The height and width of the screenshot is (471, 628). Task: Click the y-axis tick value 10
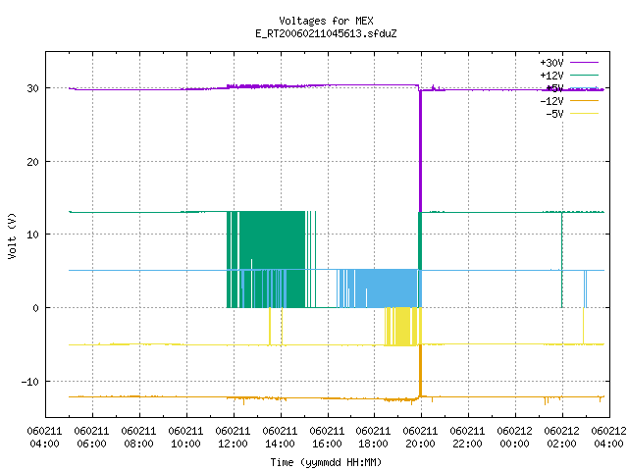click(32, 235)
